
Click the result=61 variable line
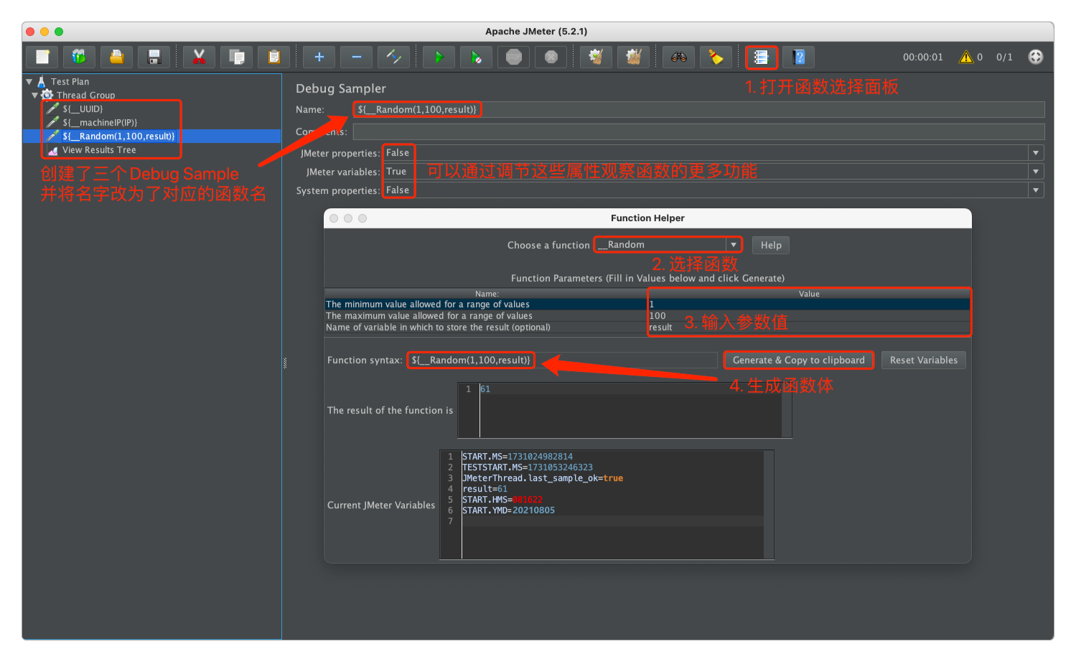[x=485, y=489]
